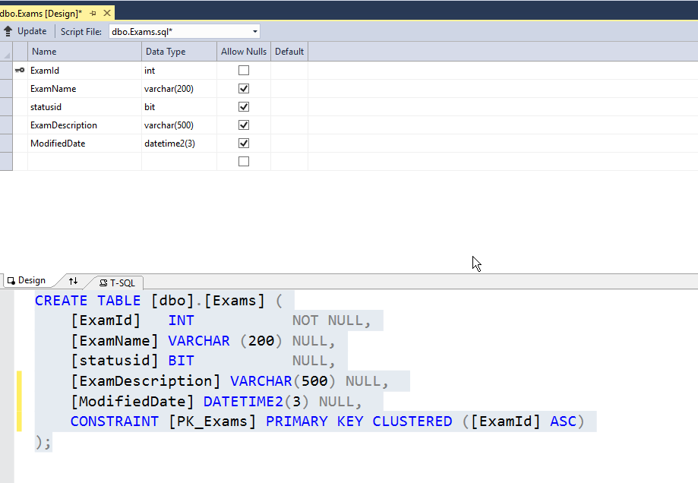The image size is (698, 483).
Task: Click the varchar(200) data type cell
Action: click(178, 88)
